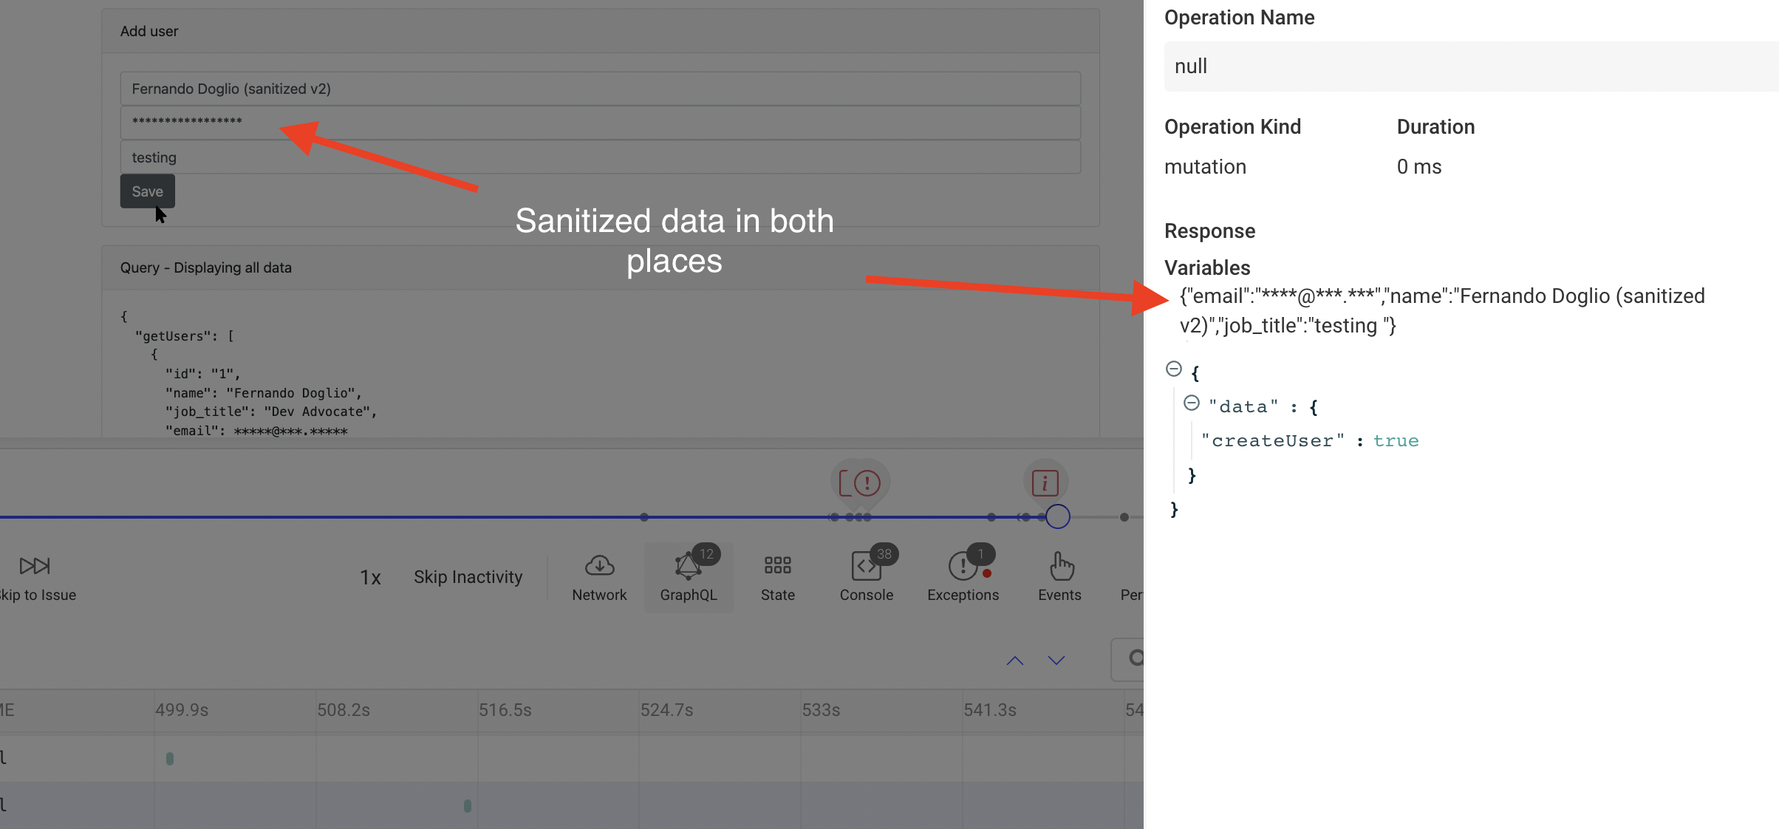Image resolution: width=1779 pixels, height=829 pixels.
Task: Click the createUser true value in the response
Action: click(x=1396, y=440)
